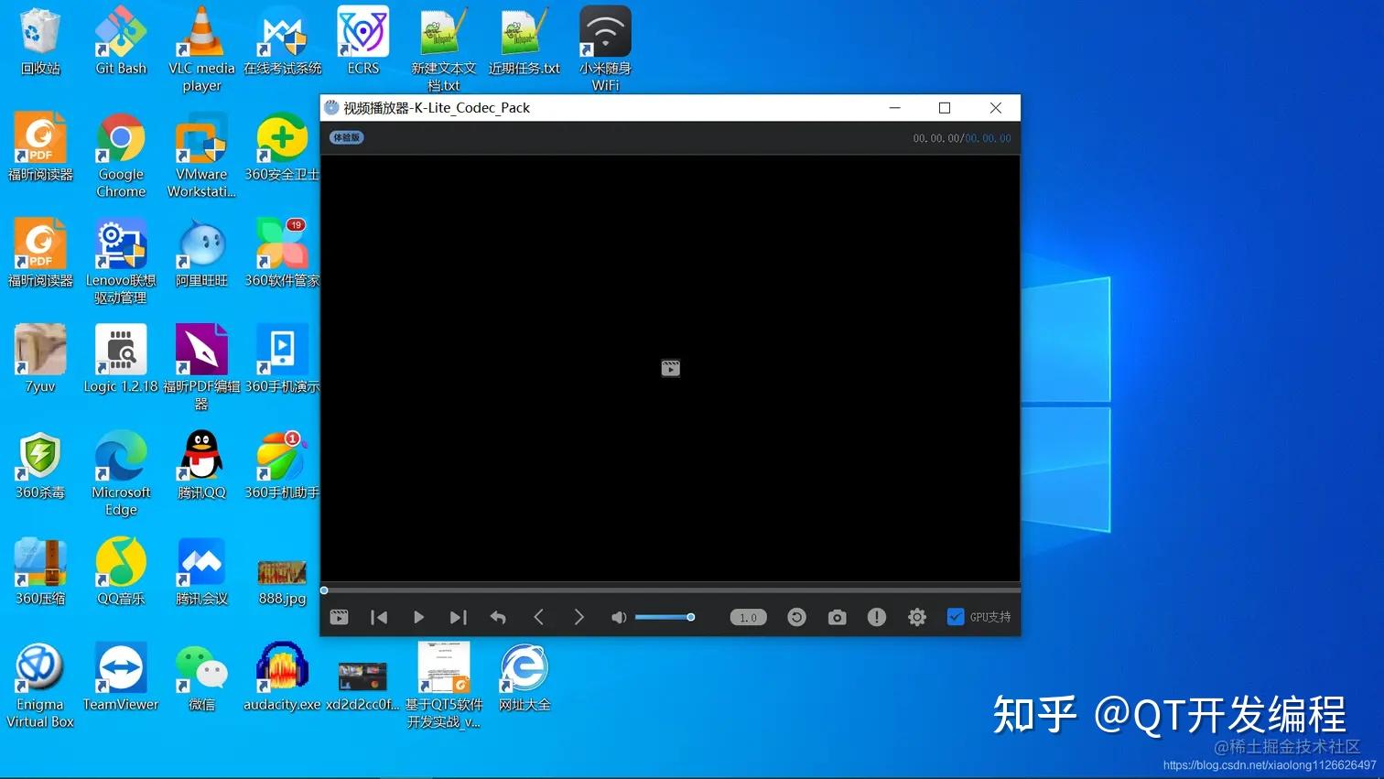The height and width of the screenshot is (779, 1384).
Task: Click the loop replay icon
Action: coord(796,616)
